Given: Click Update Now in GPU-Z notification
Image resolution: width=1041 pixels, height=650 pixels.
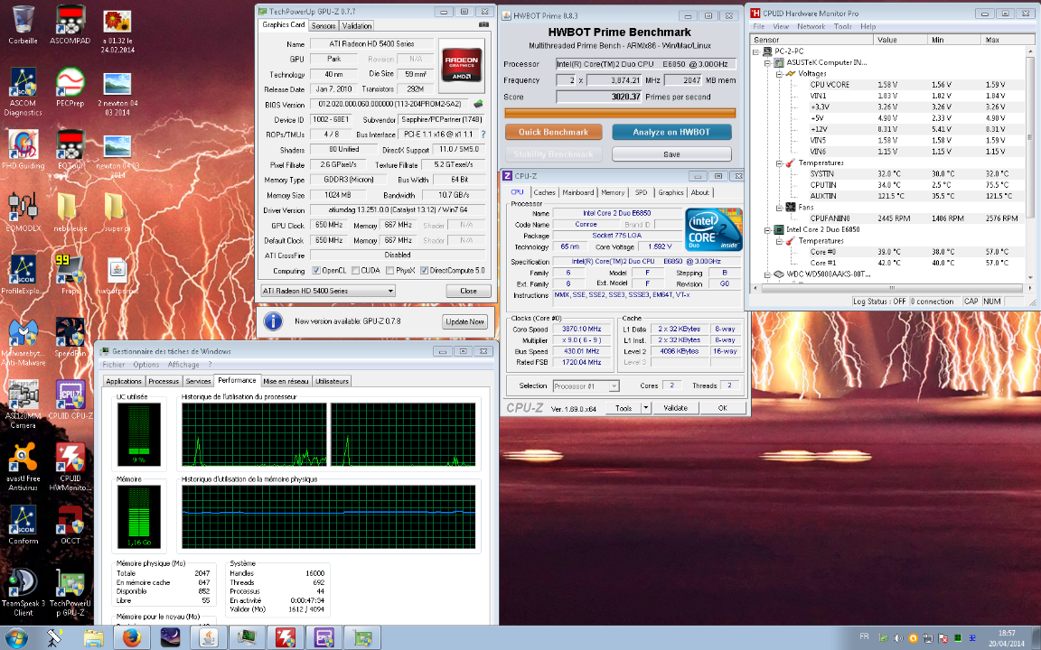Looking at the screenshot, I should click(464, 321).
